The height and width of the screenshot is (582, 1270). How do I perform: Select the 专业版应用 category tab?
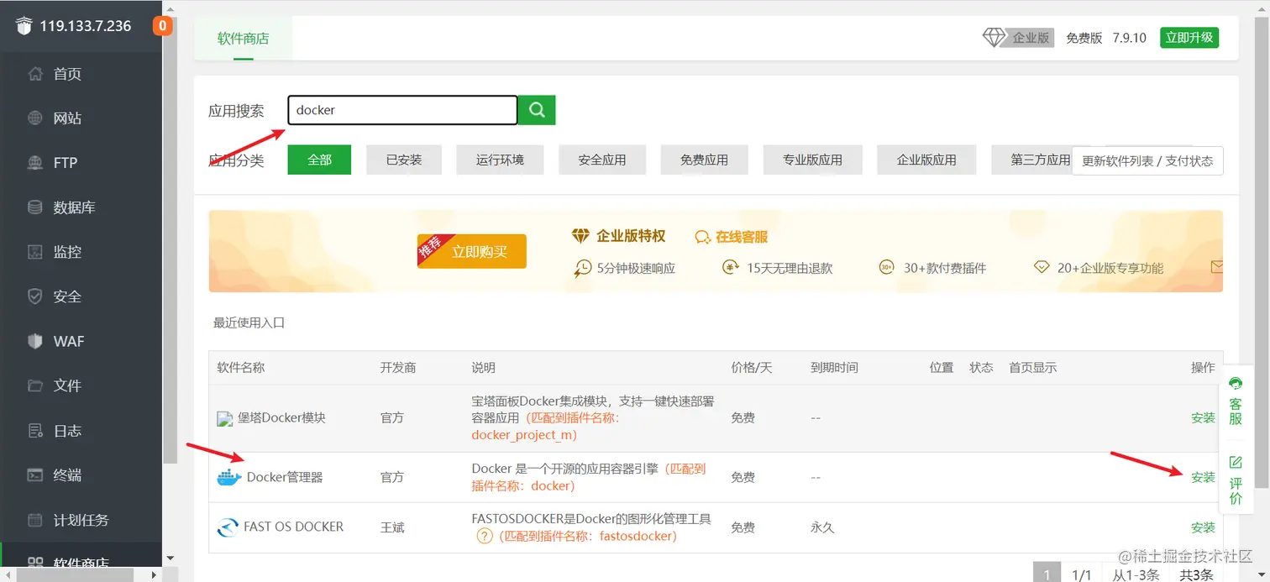812,160
